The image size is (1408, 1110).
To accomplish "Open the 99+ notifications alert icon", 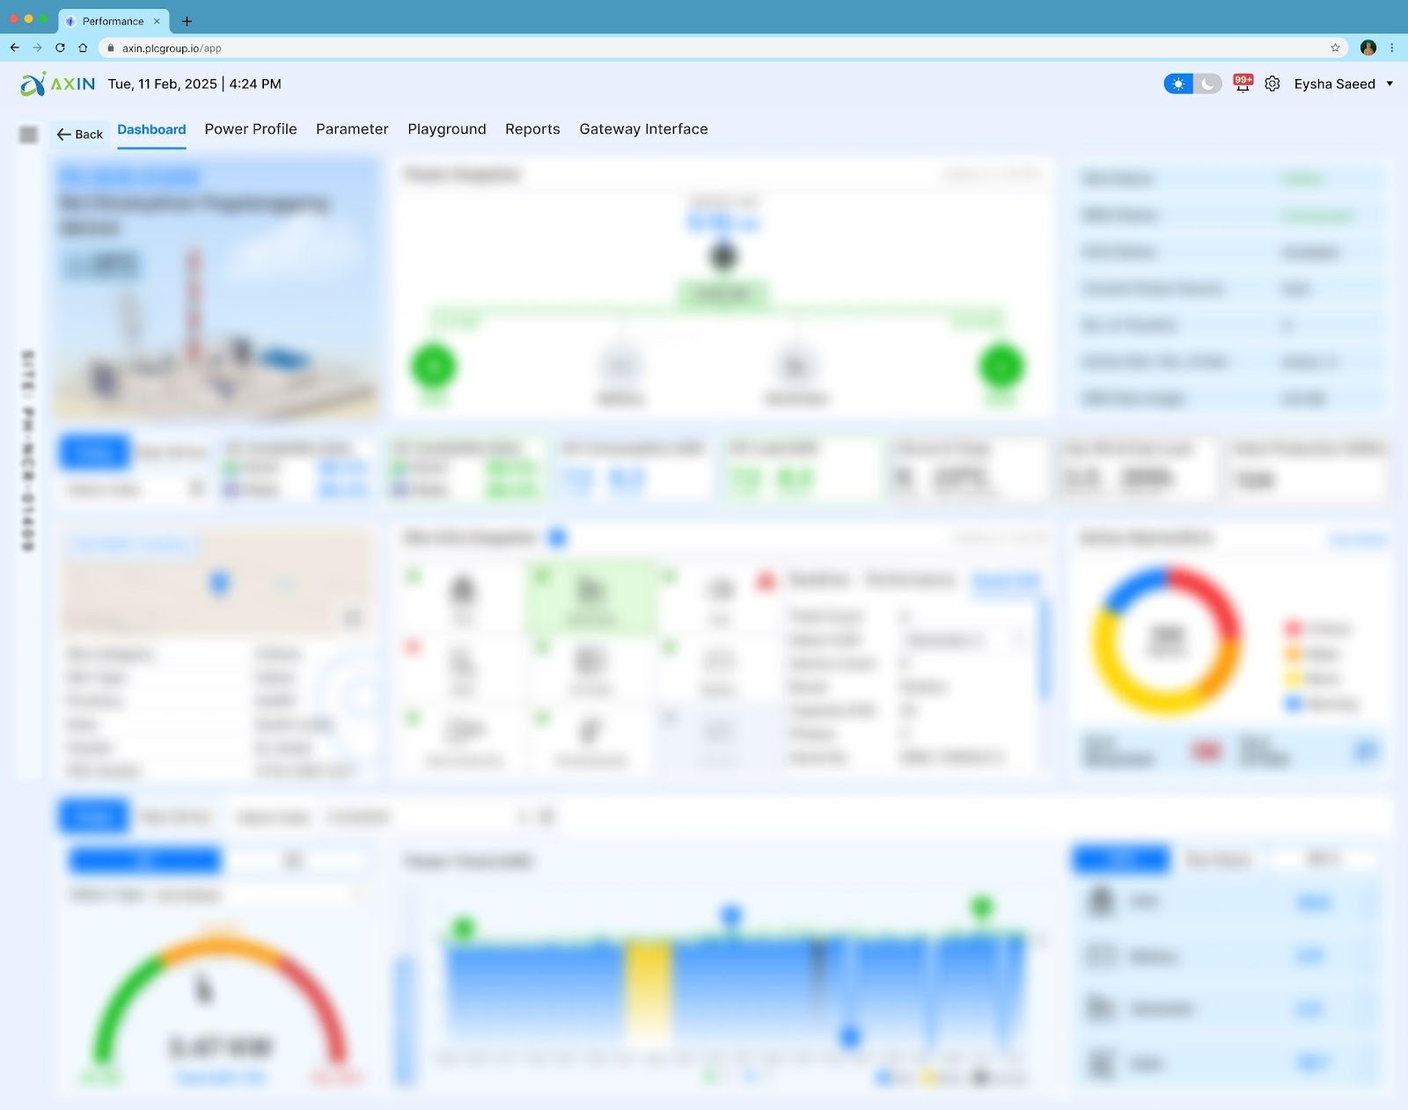I will click(1243, 84).
